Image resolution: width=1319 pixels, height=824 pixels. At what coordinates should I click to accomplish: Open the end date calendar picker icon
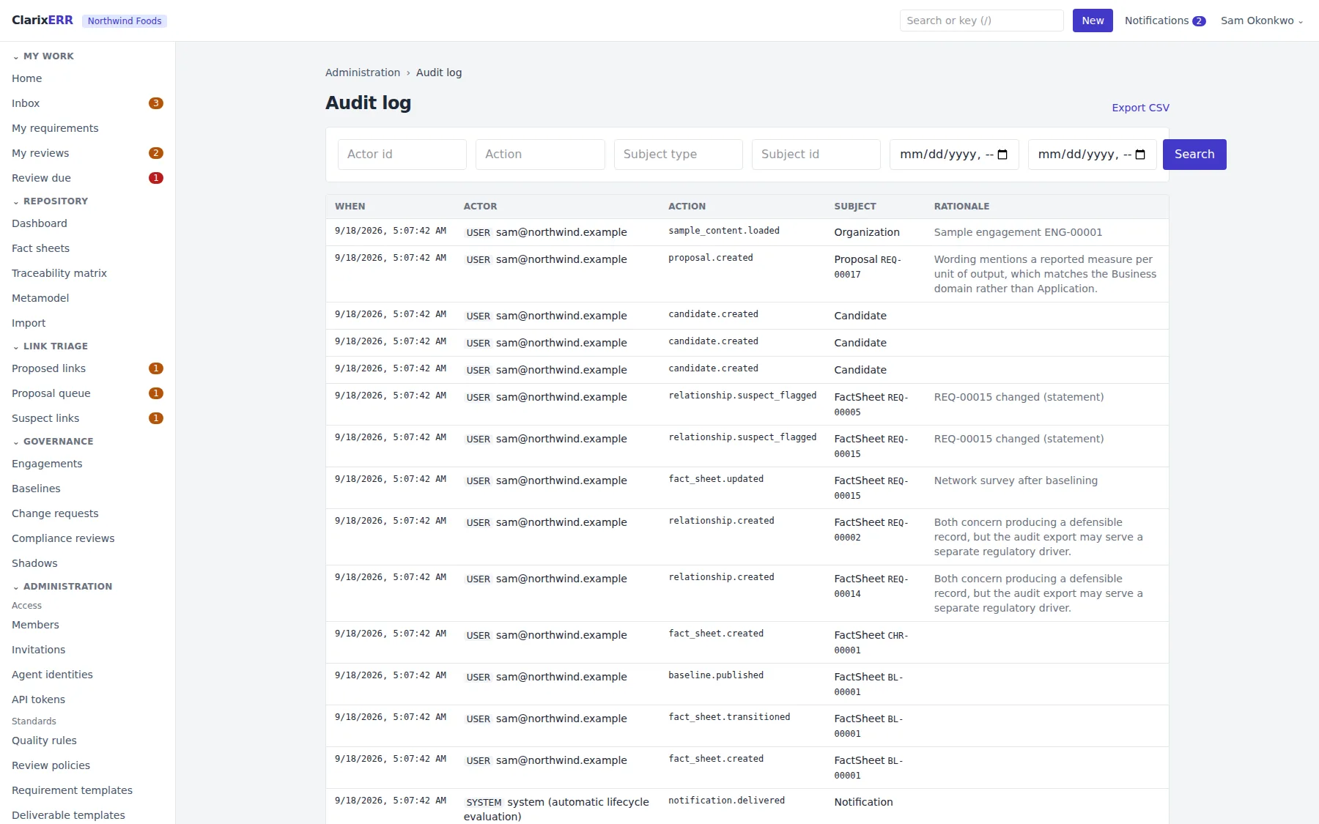[x=1140, y=155]
